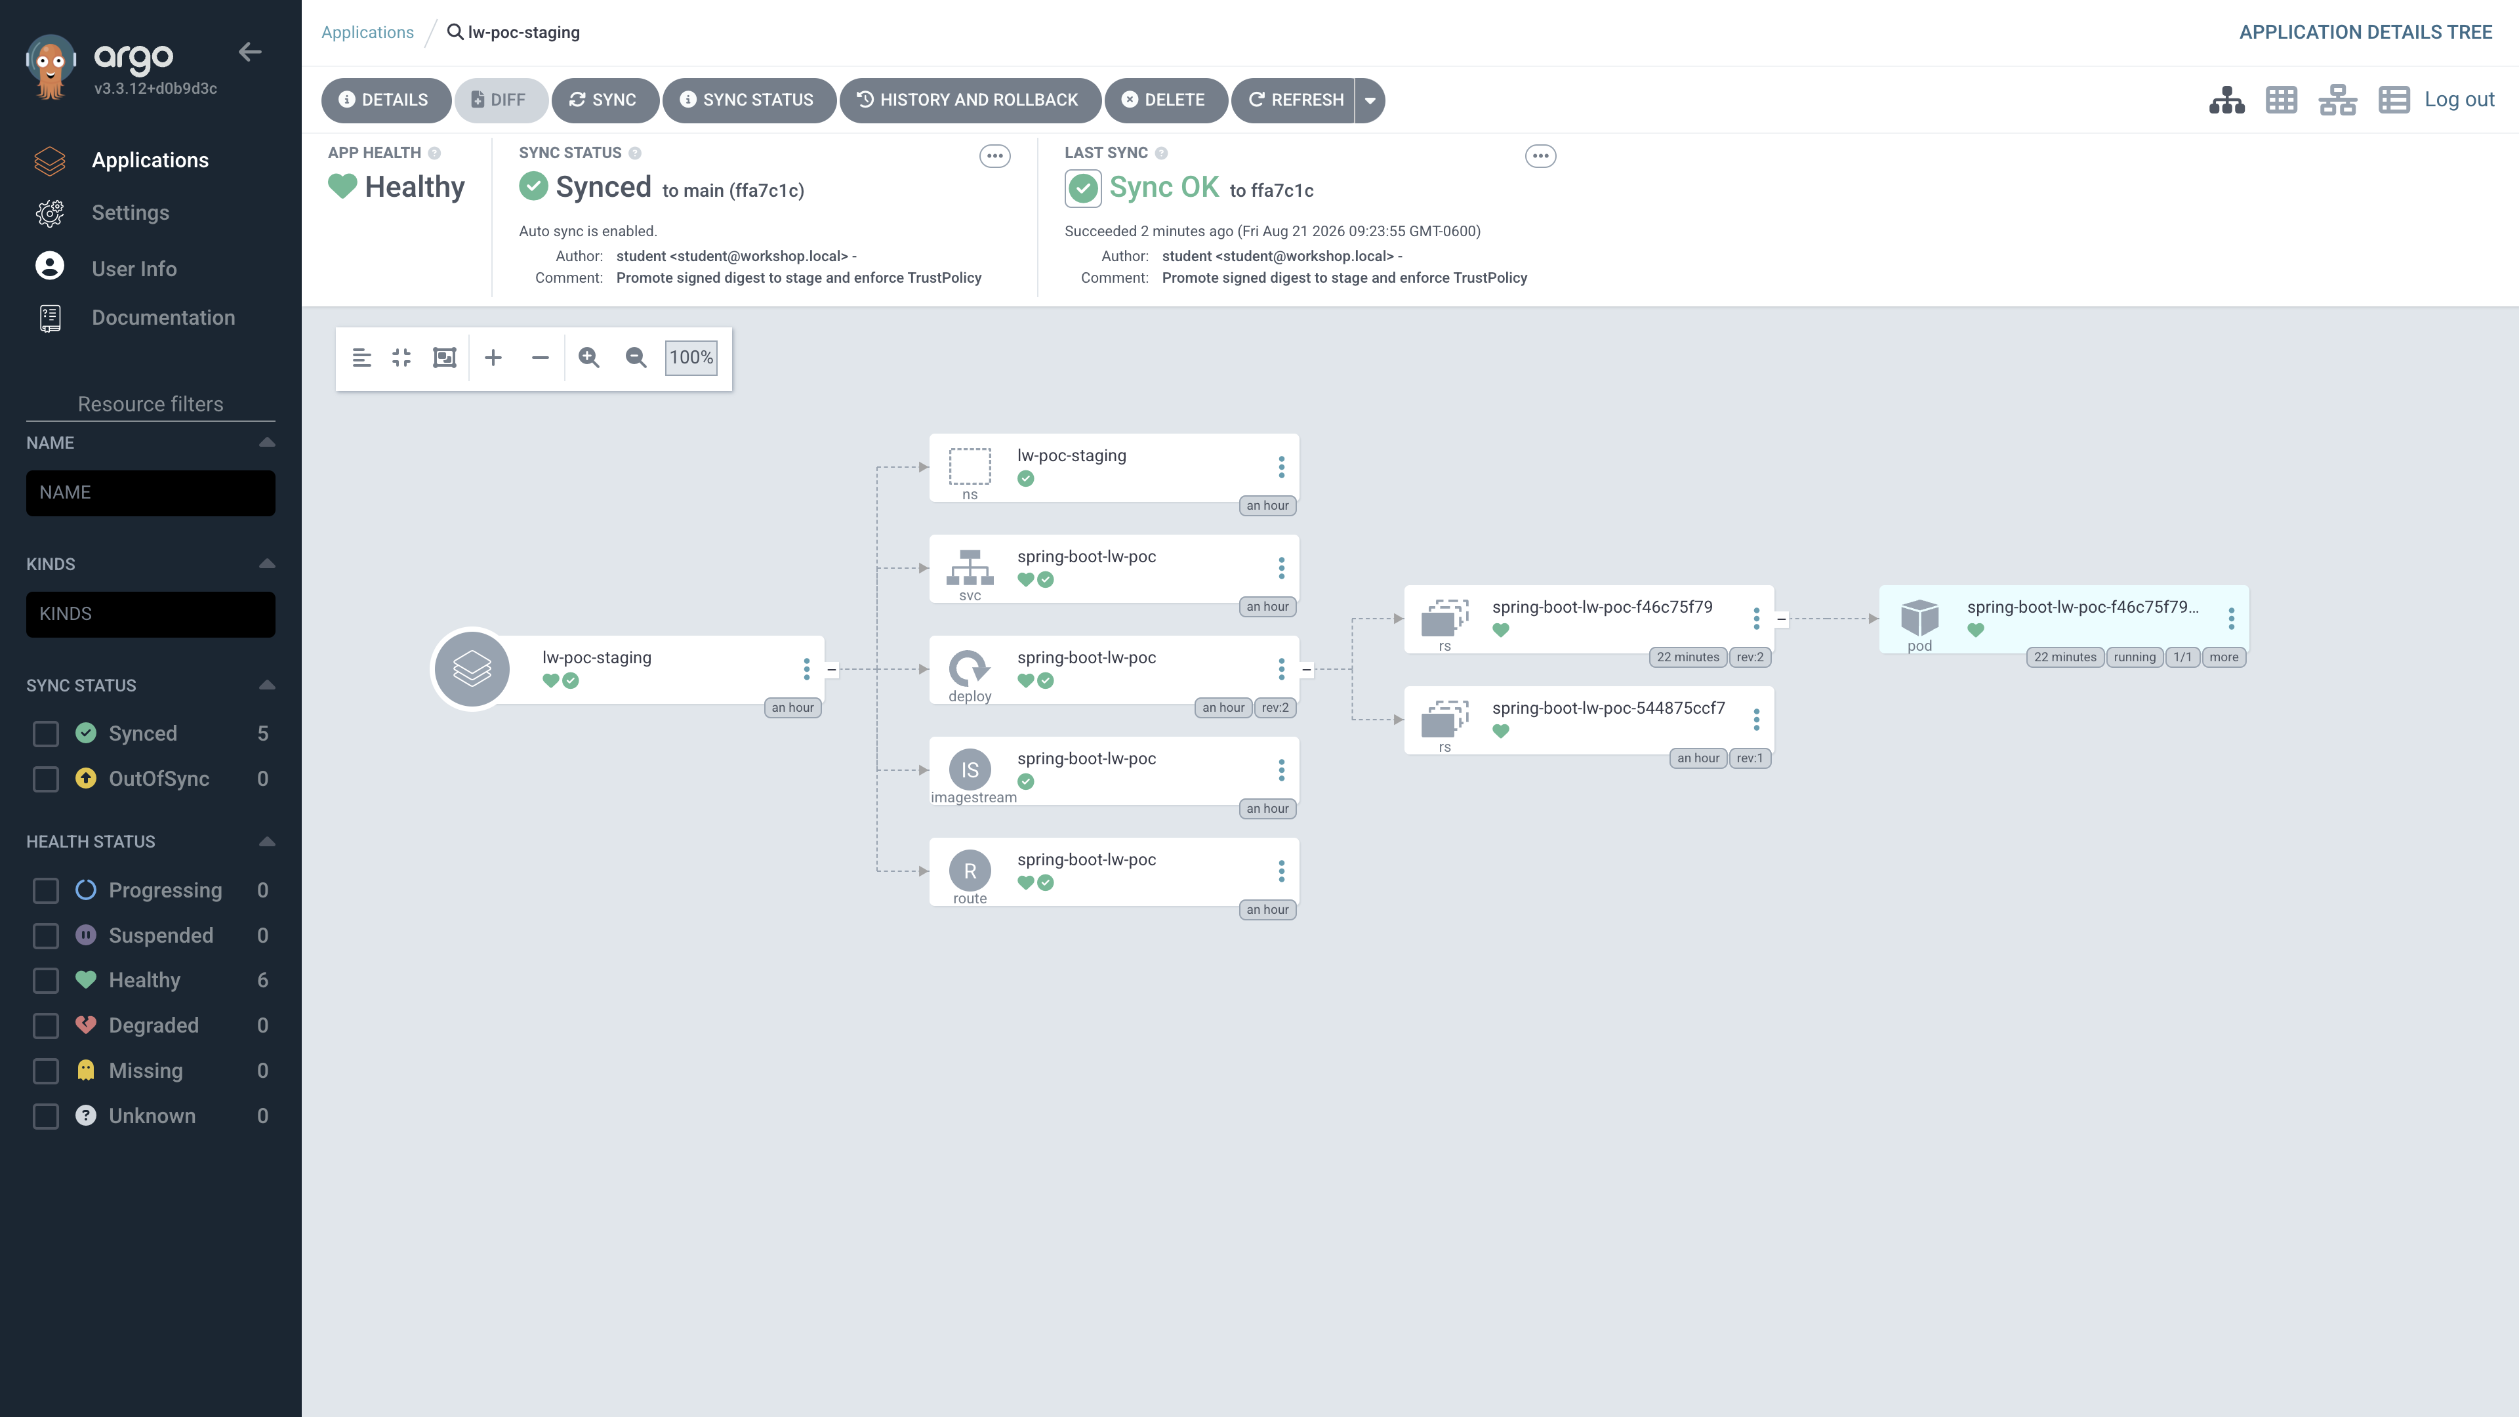Switch to list view icon

tap(2393, 100)
